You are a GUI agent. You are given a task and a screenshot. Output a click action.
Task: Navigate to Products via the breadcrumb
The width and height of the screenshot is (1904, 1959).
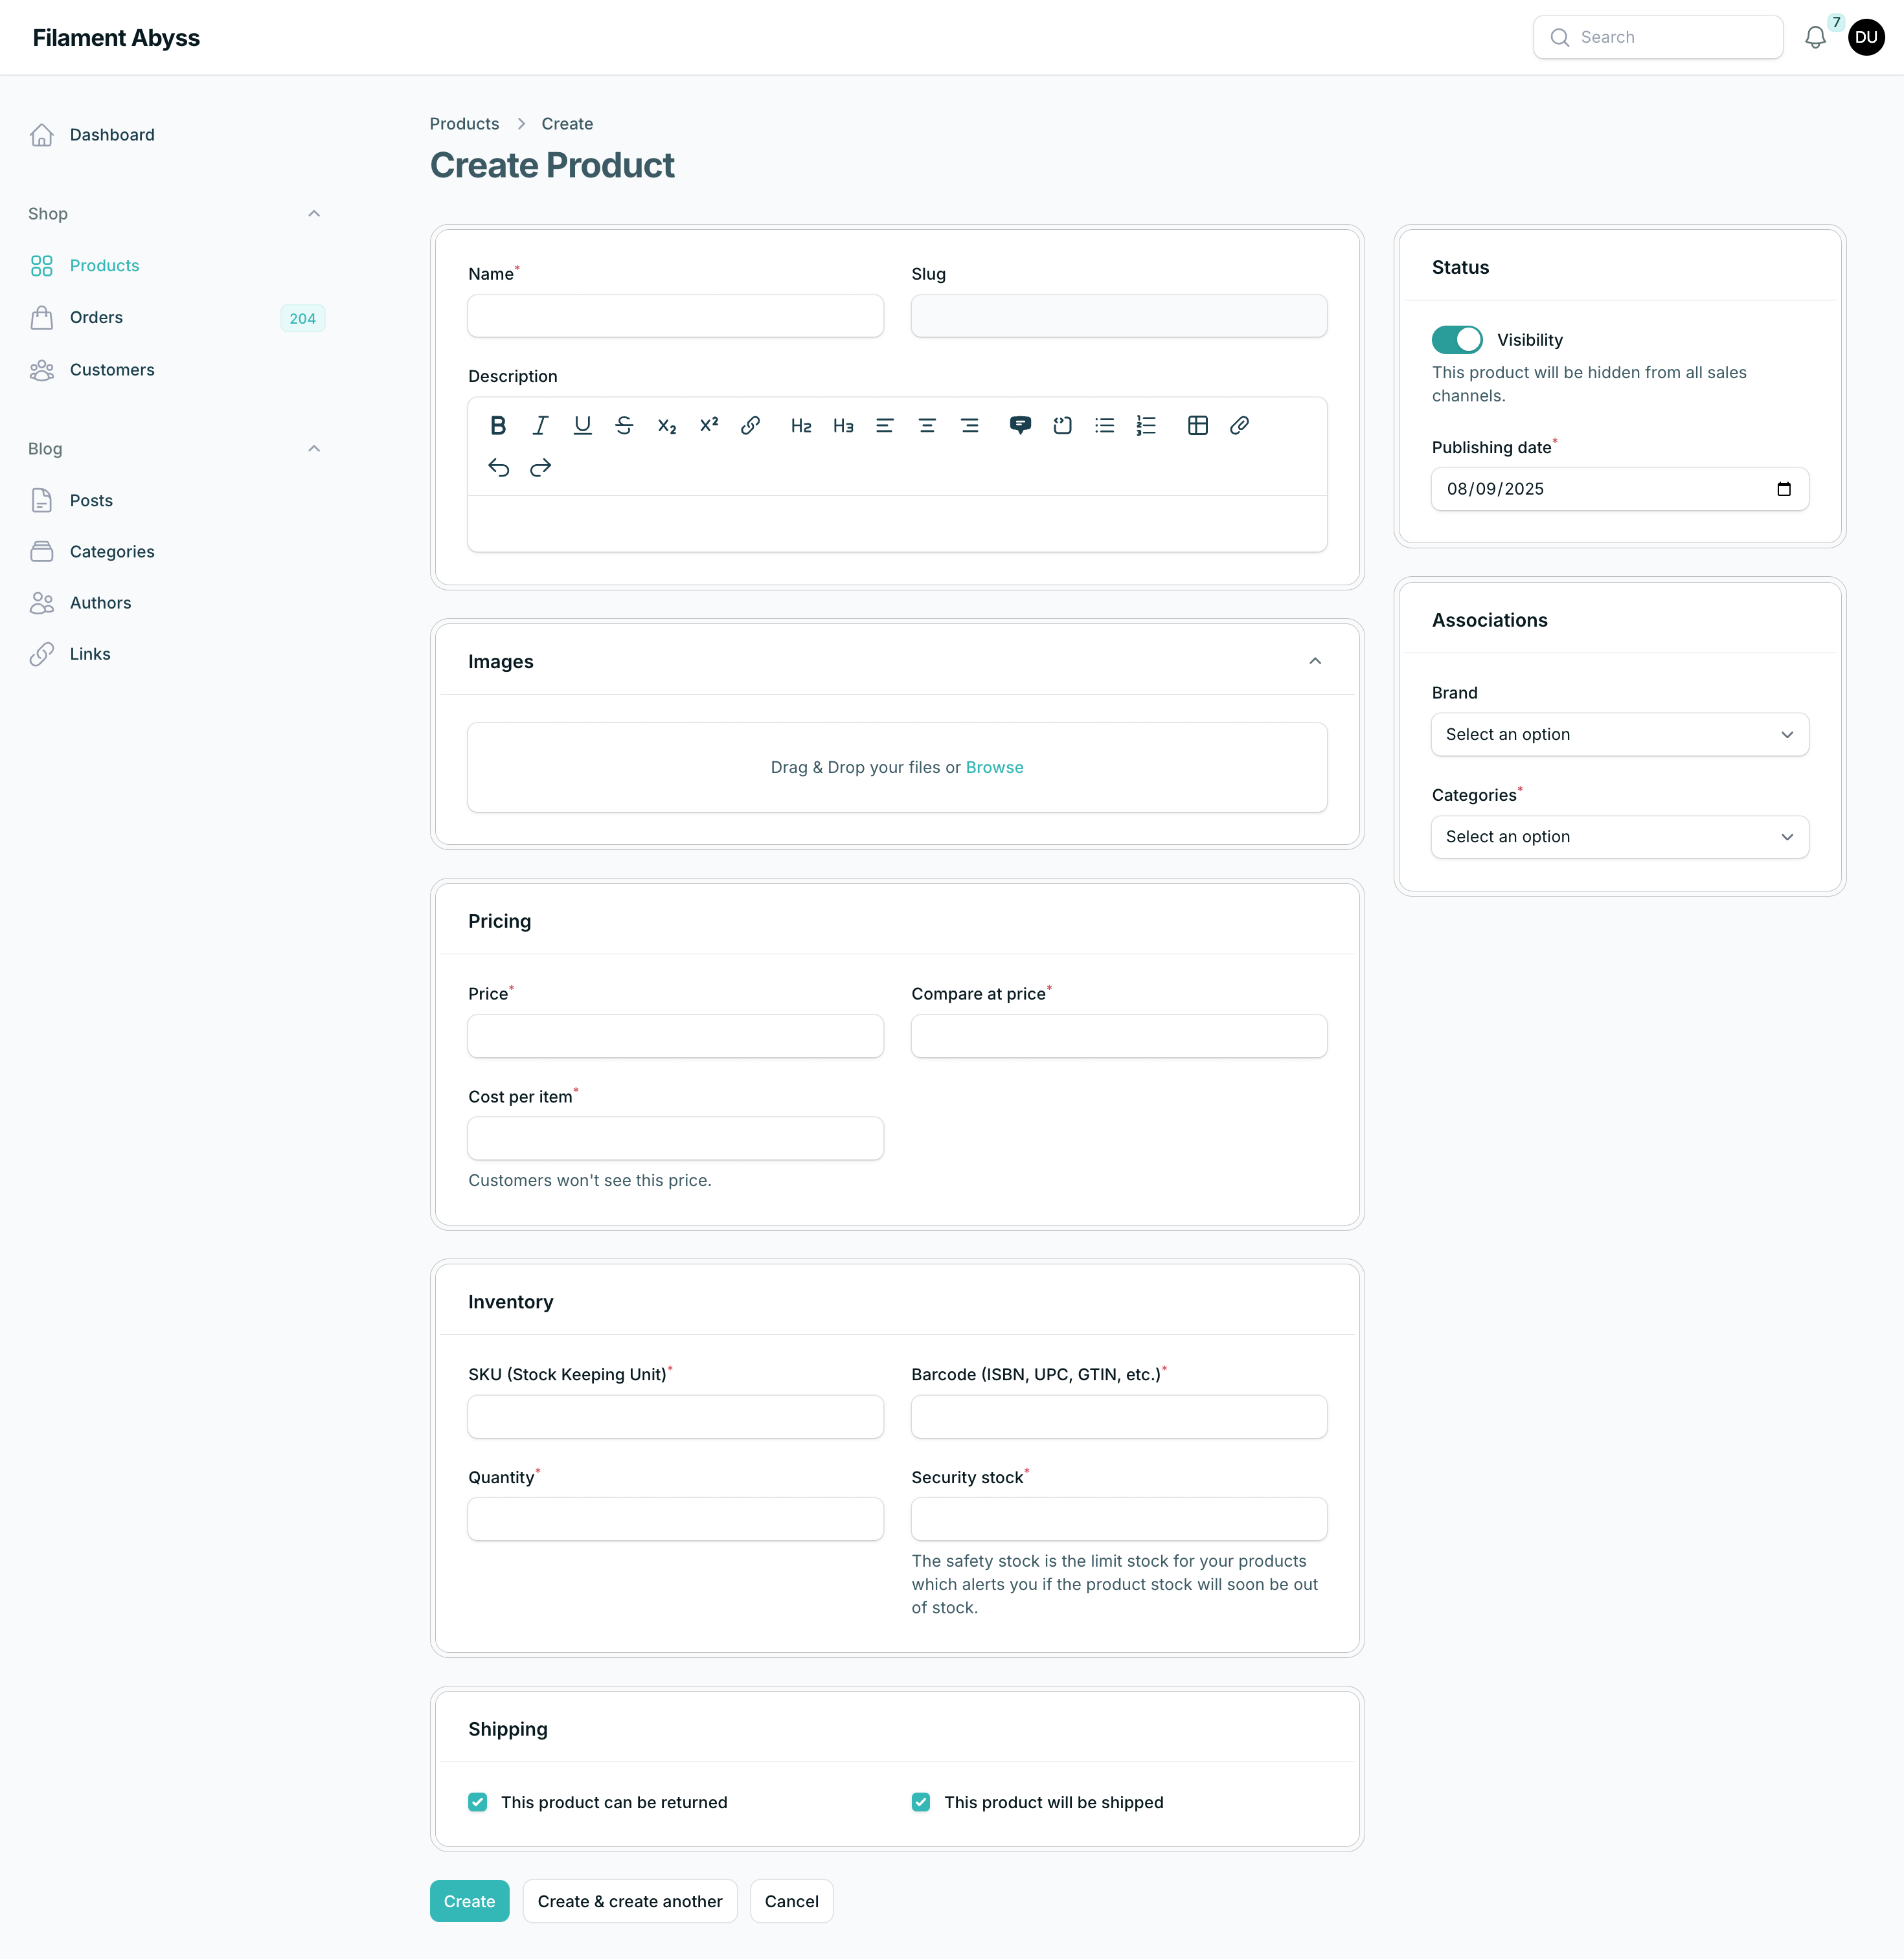[x=463, y=123]
